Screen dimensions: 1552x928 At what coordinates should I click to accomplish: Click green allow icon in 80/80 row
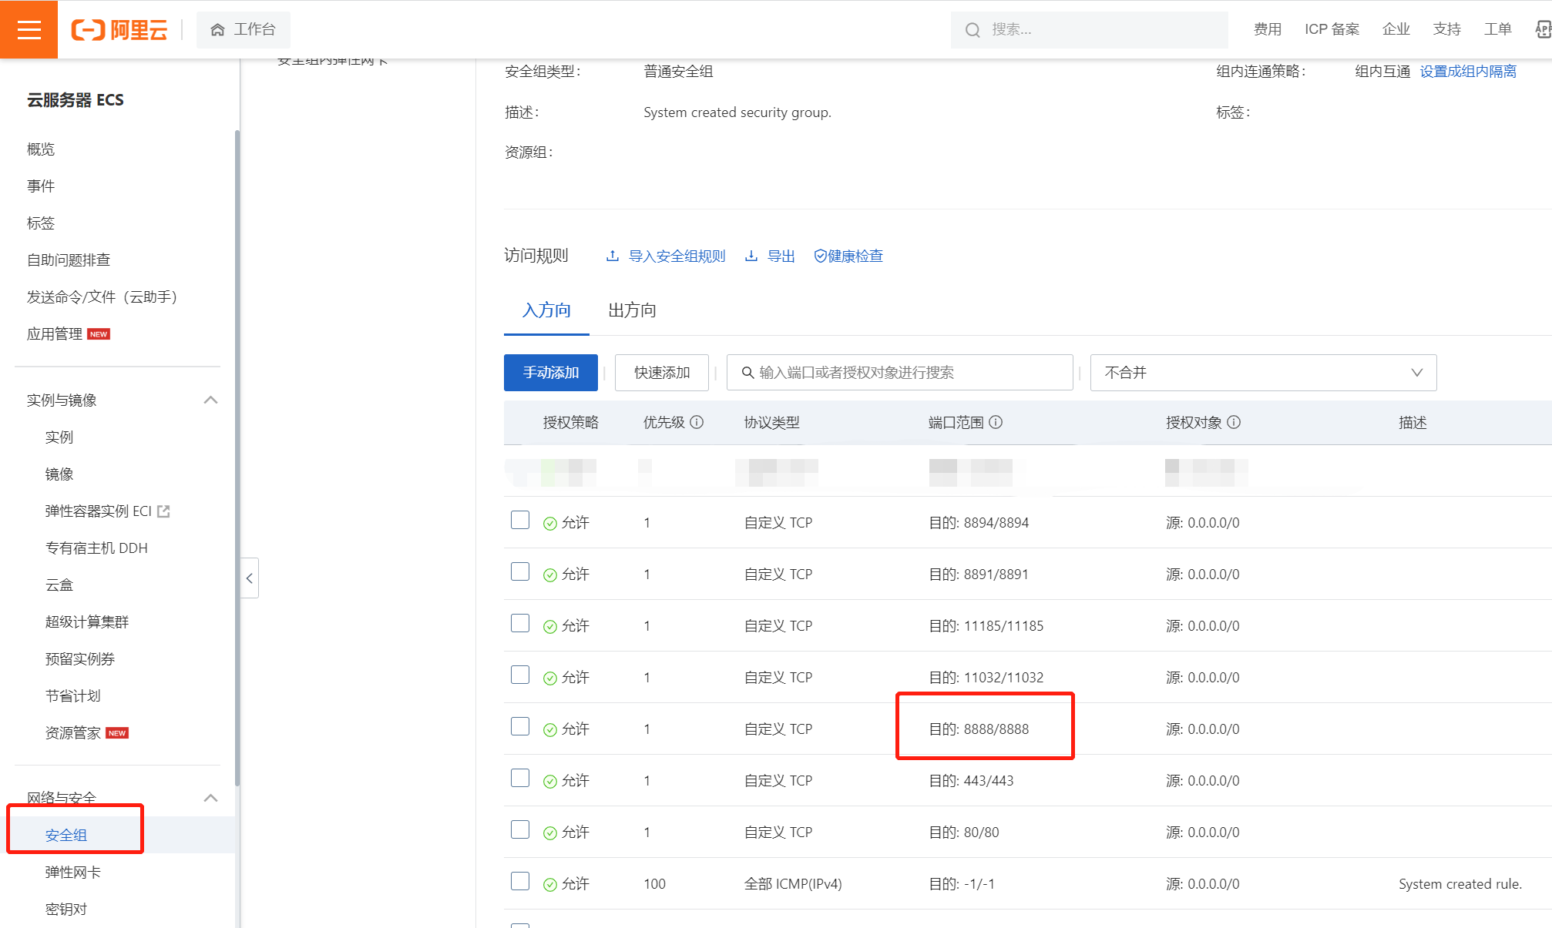(x=550, y=833)
